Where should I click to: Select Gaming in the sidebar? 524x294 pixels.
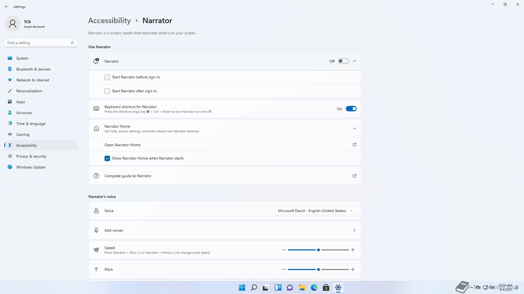click(41, 134)
